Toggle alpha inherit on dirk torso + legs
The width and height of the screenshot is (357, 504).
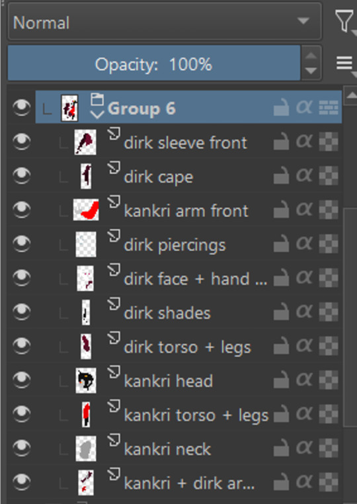pyautogui.click(x=304, y=346)
